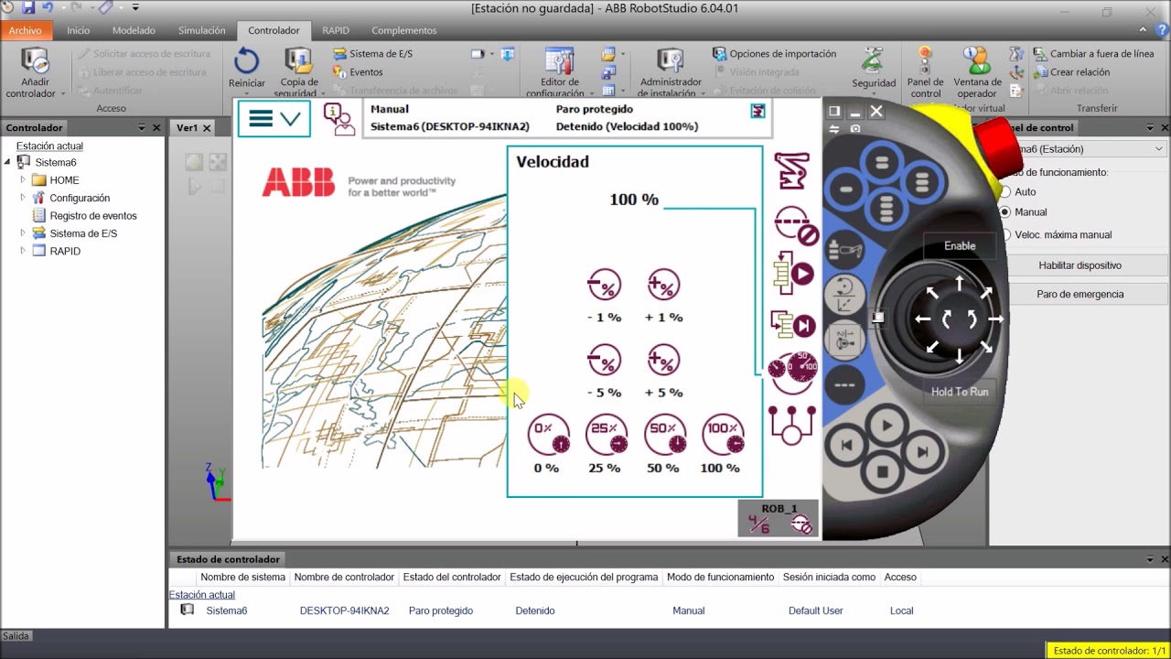Viewport: 1171px width, 659px height.
Task: Click Cambiar a fuera de línea
Action: (1094, 54)
